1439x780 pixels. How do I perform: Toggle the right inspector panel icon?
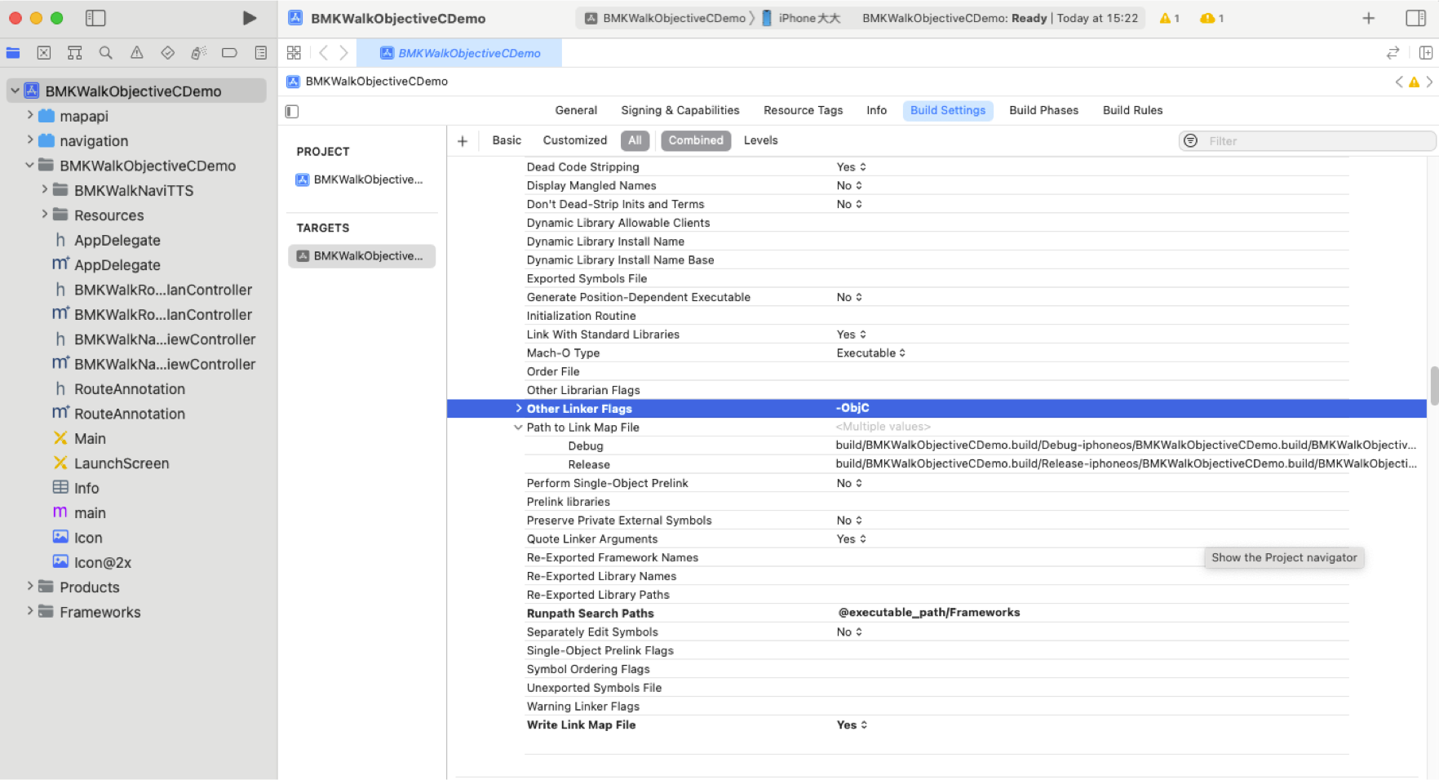pyautogui.click(x=1415, y=18)
